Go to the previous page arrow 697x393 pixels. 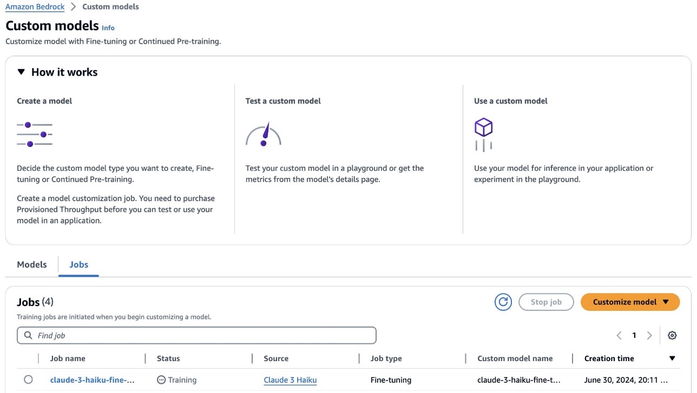coord(619,336)
